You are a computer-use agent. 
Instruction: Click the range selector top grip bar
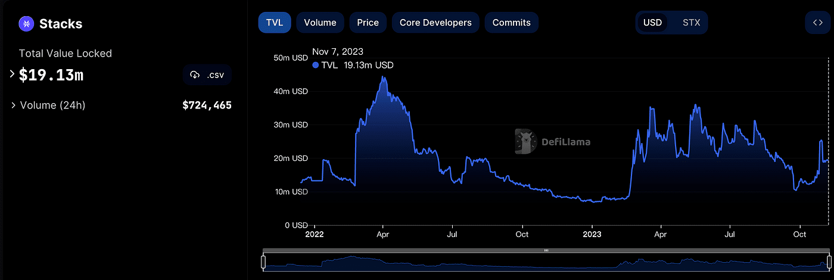(546, 250)
